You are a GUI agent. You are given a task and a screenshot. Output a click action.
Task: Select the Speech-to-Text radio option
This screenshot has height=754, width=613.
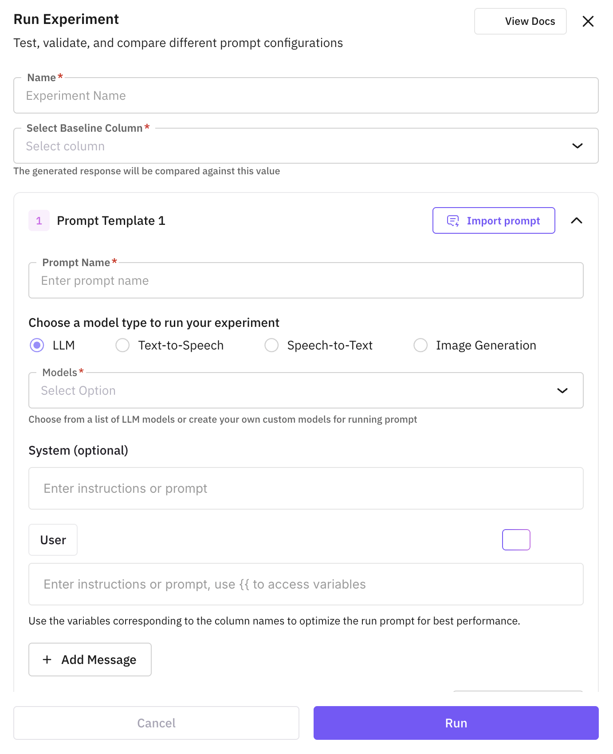click(x=271, y=345)
